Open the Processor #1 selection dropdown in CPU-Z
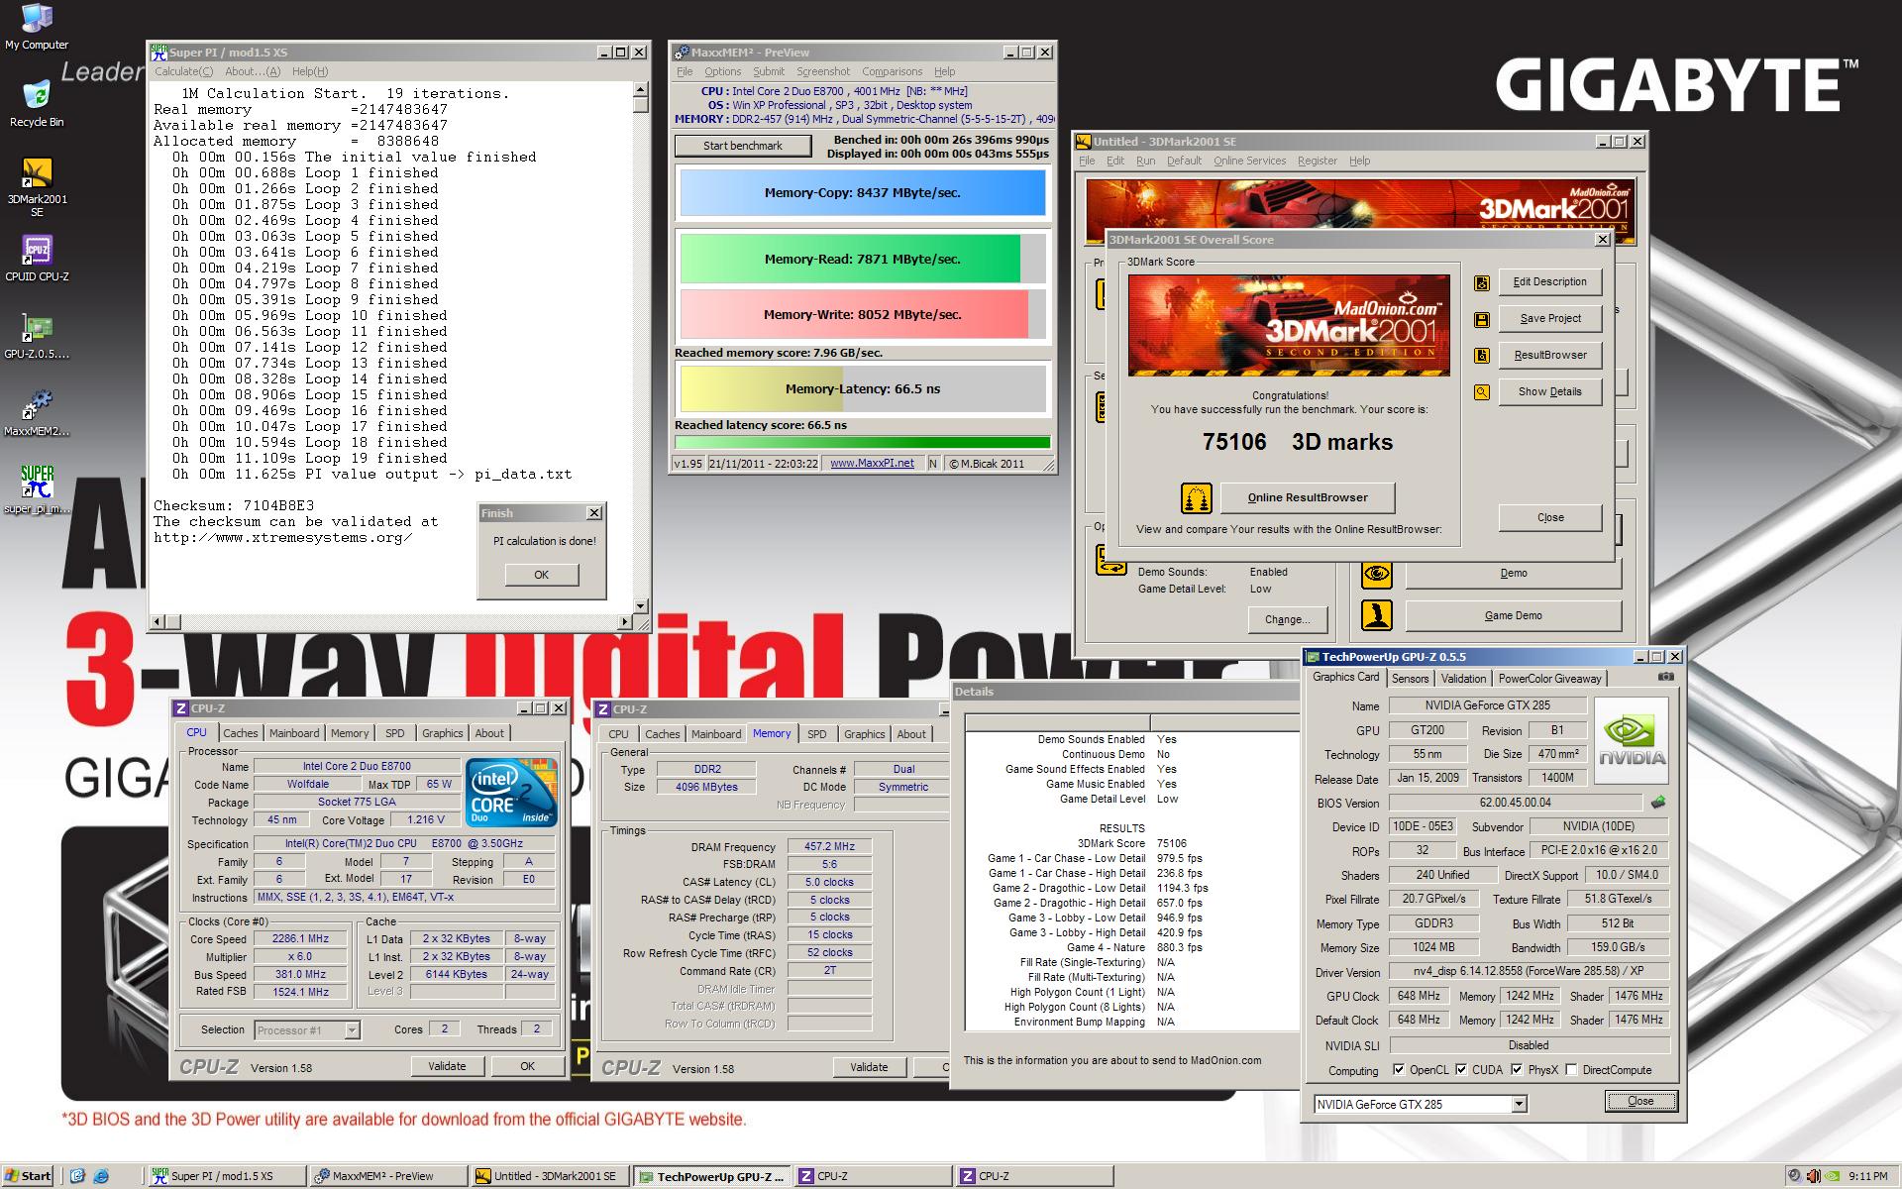The image size is (1902, 1189). [x=352, y=1030]
